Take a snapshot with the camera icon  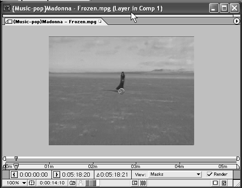(72, 183)
